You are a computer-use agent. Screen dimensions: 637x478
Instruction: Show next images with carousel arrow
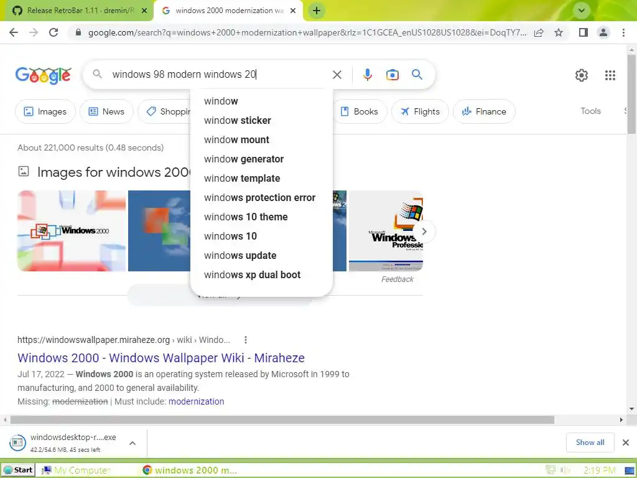(424, 232)
